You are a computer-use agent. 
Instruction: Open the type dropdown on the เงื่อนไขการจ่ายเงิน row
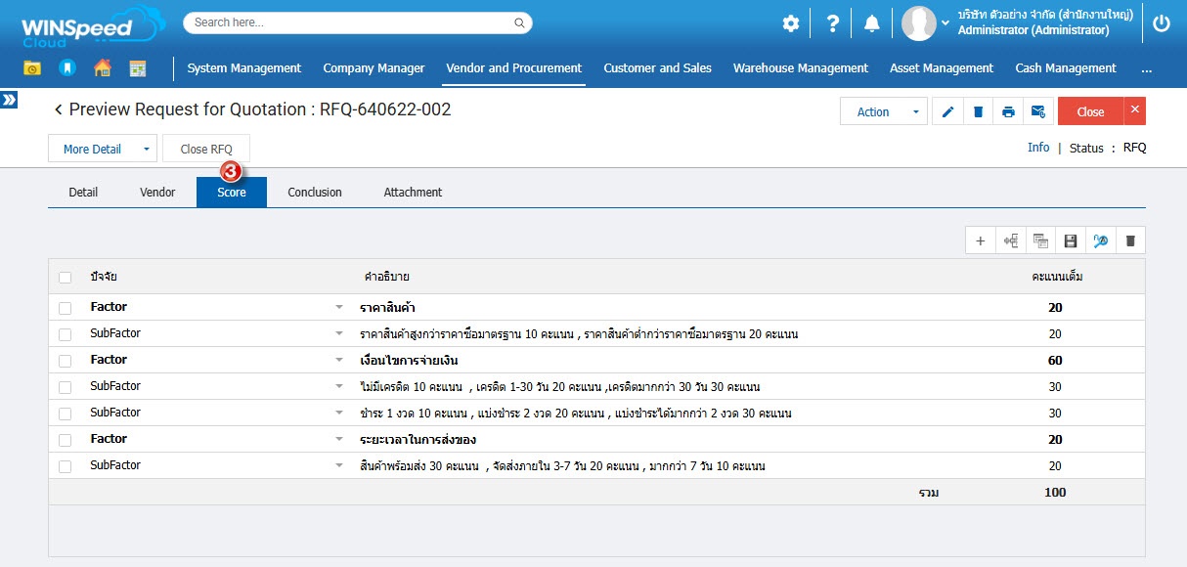[x=339, y=361]
